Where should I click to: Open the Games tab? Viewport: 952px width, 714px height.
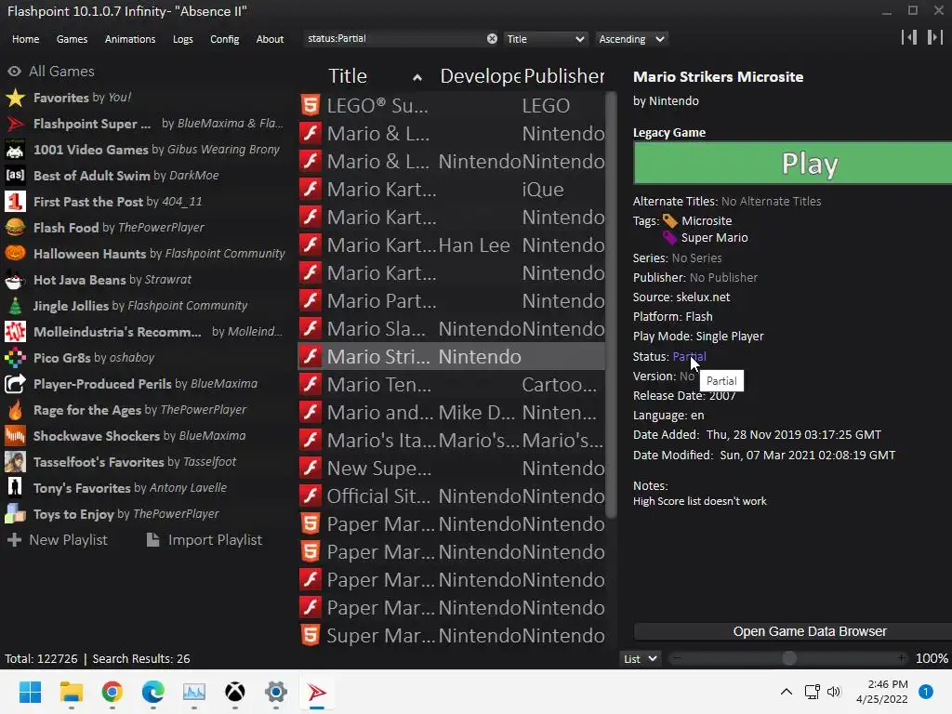tap(72, 39)
